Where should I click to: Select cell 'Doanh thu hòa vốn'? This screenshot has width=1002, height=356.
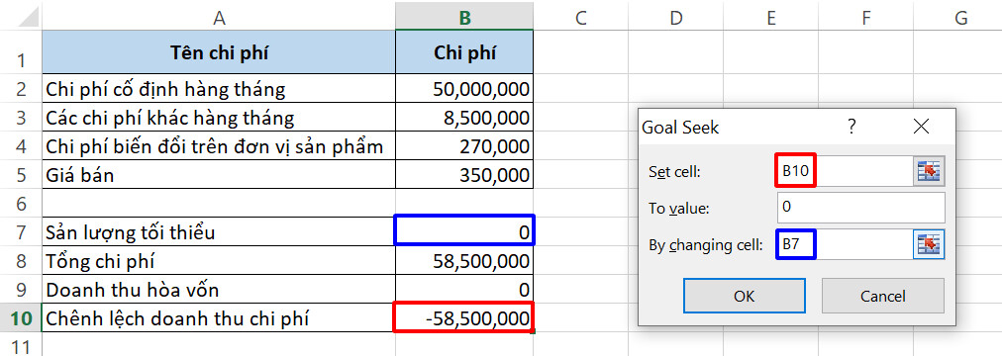219,290
